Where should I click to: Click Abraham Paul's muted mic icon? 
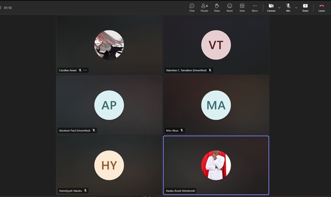point(94,131)
